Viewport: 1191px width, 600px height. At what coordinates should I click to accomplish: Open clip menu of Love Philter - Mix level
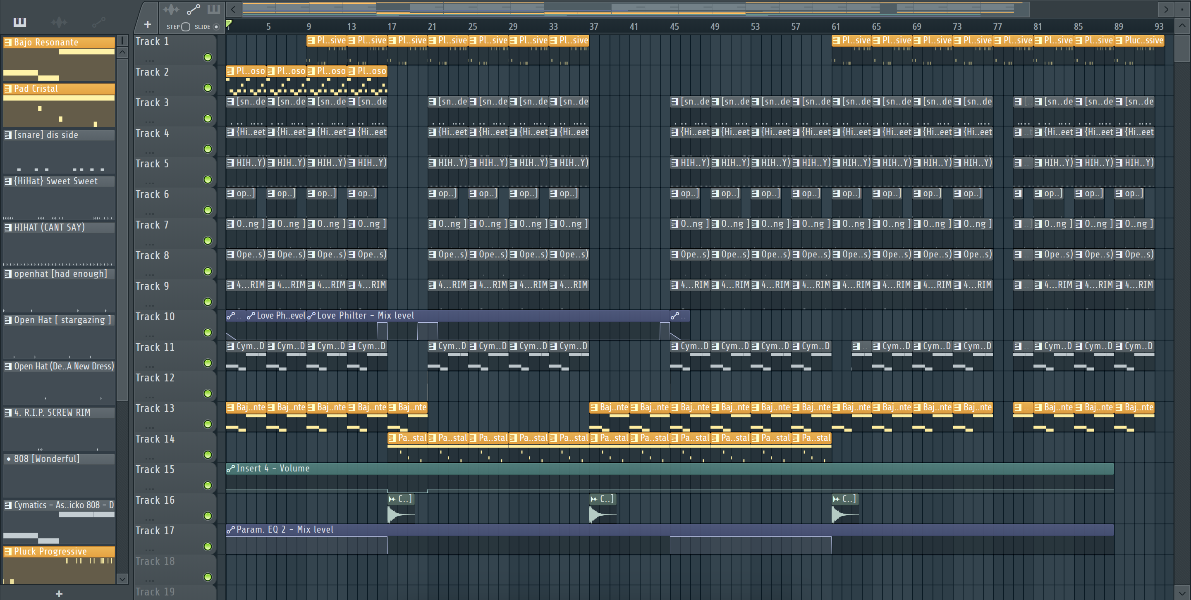[311, 316]
